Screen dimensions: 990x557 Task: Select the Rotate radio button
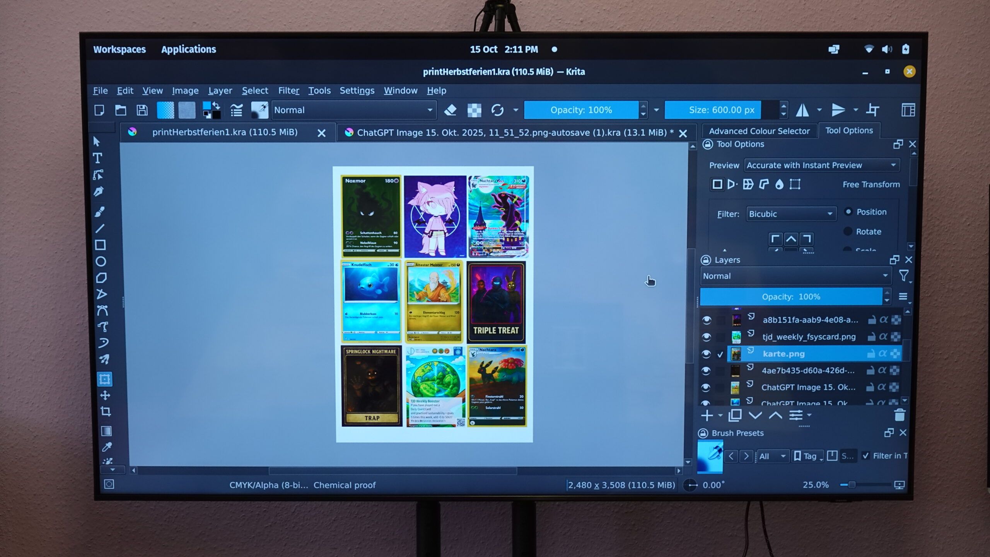click(848, 231)
